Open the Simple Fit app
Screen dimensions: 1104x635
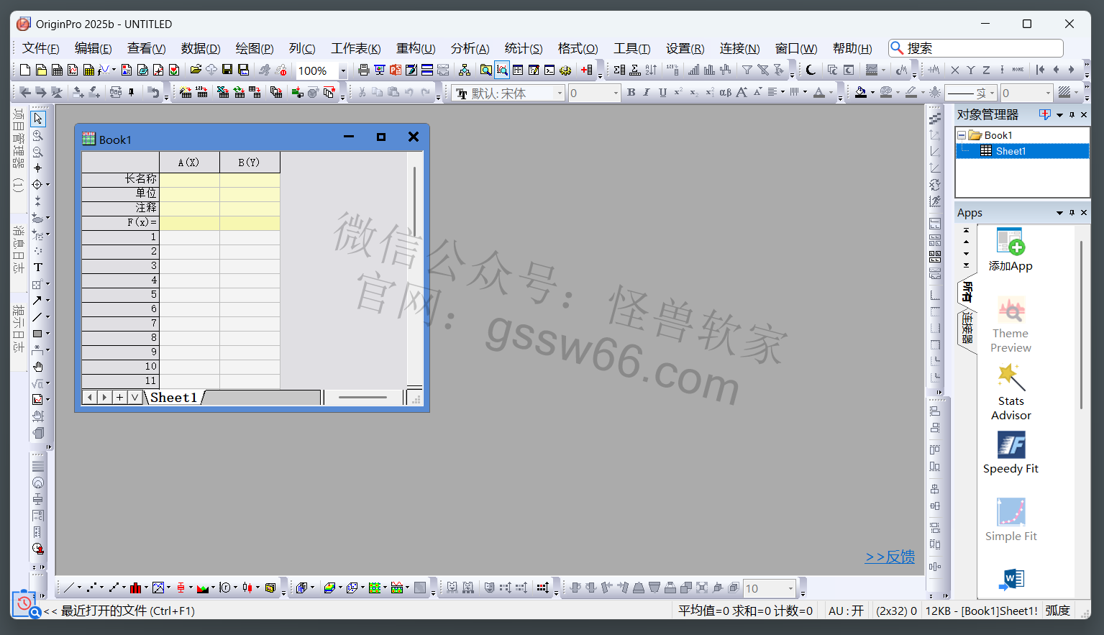point(1011,521)
